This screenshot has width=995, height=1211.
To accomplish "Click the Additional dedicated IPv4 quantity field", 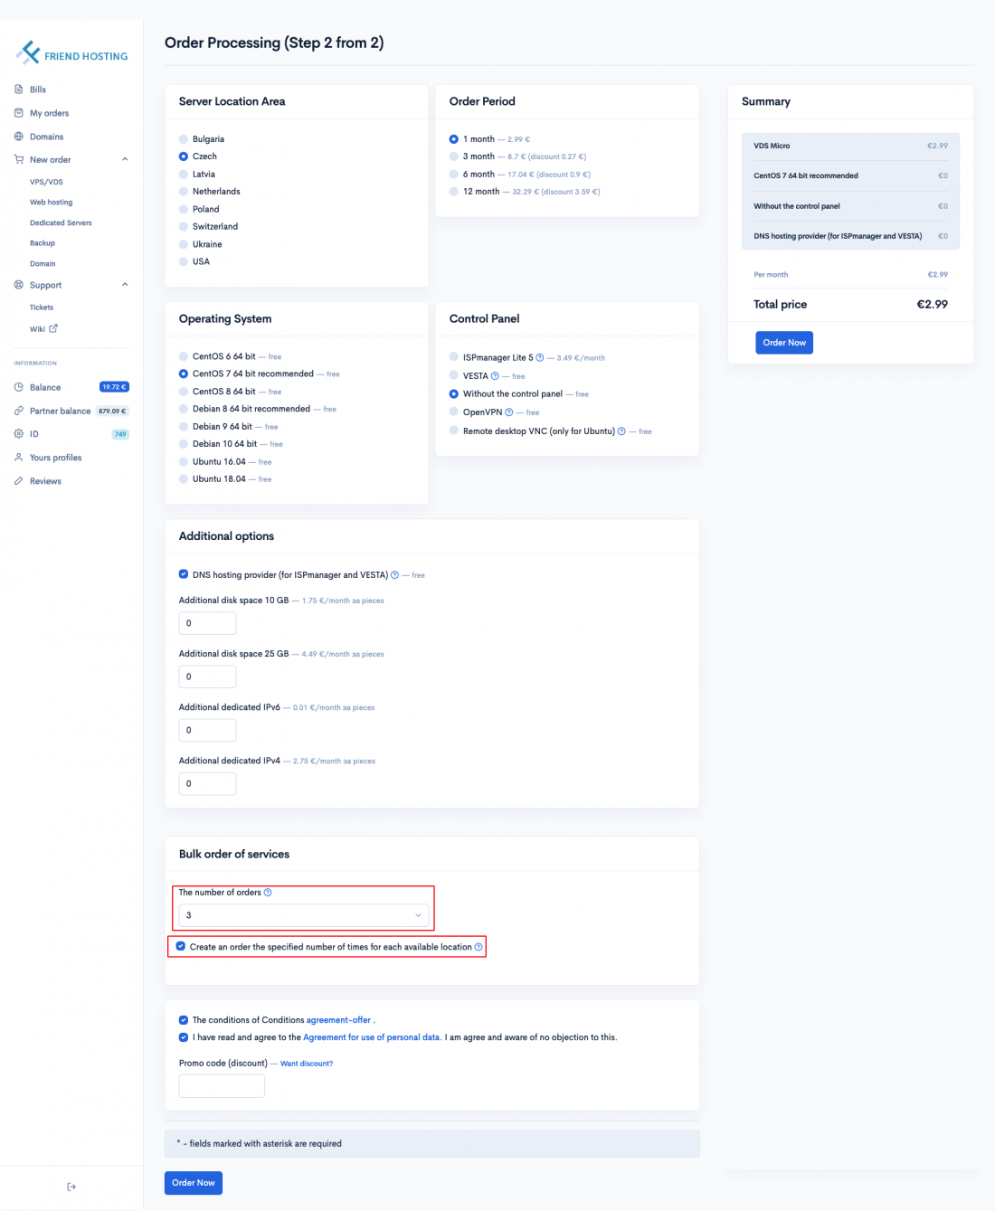I will tap(207, 783).
